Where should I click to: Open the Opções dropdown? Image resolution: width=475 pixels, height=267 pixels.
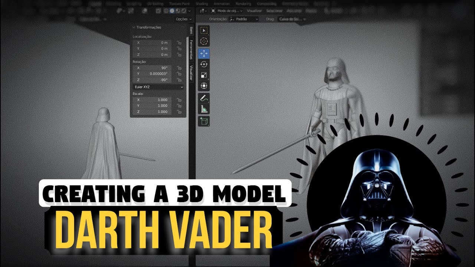(x=184, y=19)
